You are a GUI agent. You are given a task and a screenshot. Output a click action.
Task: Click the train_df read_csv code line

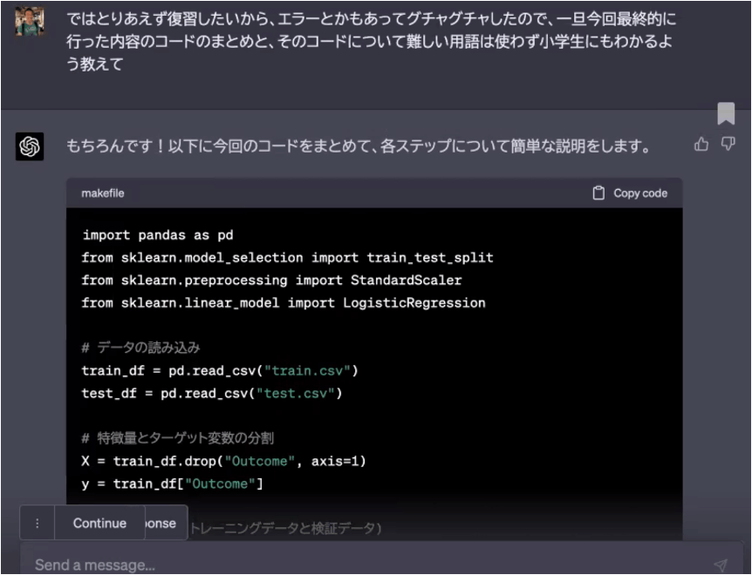[220, 370]
